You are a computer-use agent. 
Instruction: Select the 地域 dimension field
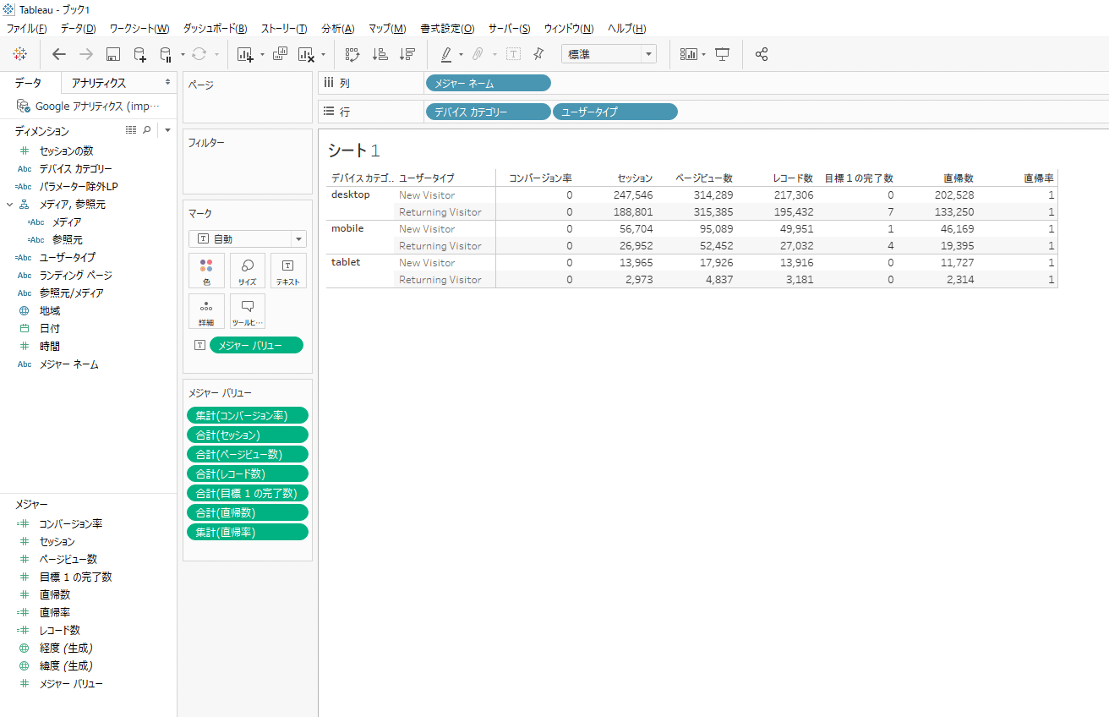pos(49,310)
